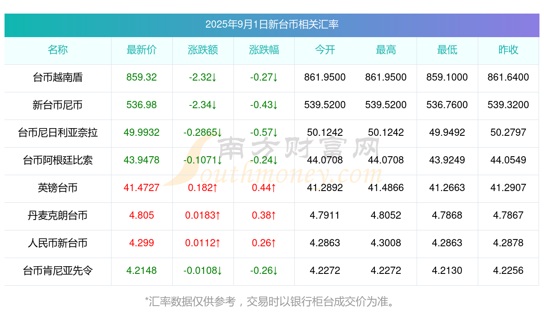The image size is (544, 316).
Task: Click the 丹麦克朗台币 row name
Action: click(x=58, y=216)
